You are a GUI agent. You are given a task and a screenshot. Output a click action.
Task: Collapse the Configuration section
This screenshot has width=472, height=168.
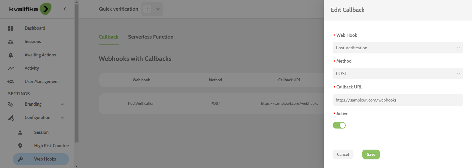point(62,118)
